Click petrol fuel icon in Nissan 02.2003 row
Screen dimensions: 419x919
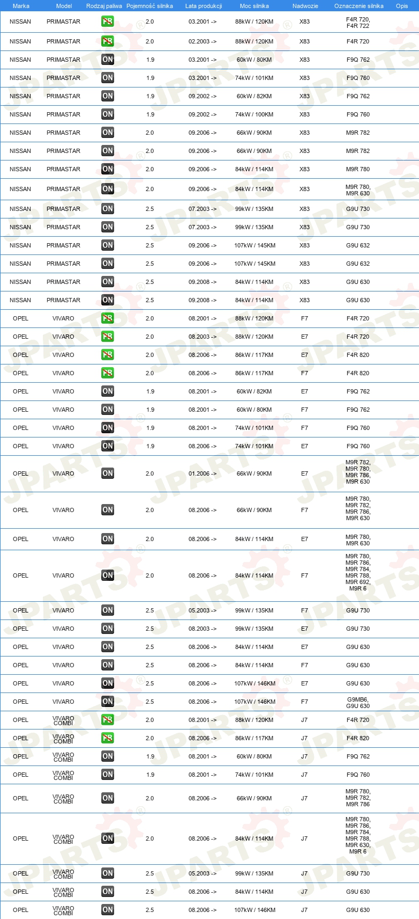tap(108, 41)
